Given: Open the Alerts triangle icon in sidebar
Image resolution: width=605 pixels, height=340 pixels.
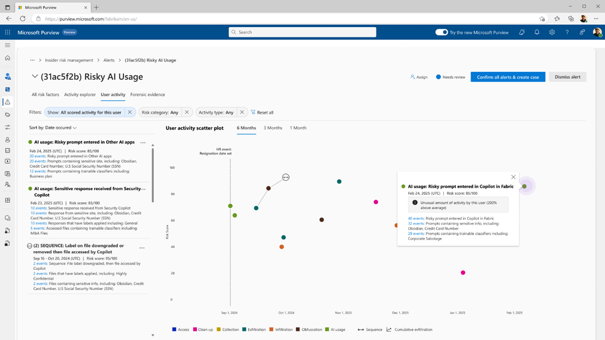Looking at the screenshot, I should point(7,102).
